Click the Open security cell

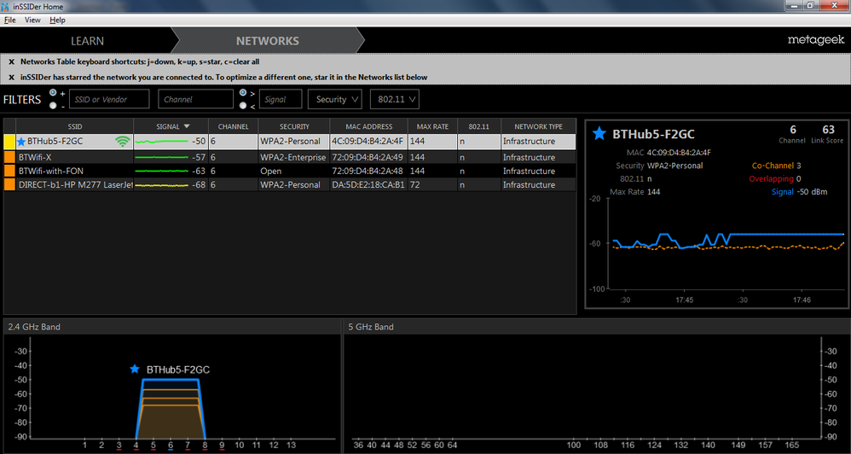(x=294, y=171)
